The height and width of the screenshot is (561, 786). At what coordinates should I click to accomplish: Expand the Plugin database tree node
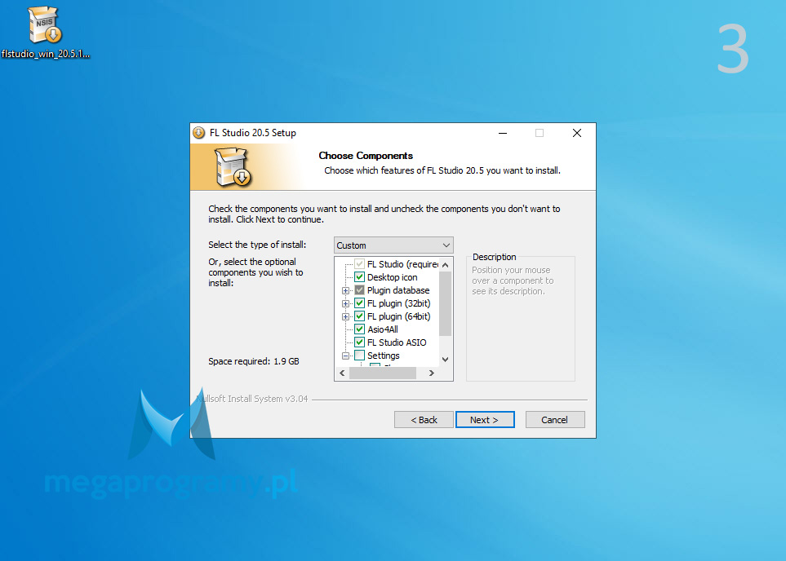point(345,290)
